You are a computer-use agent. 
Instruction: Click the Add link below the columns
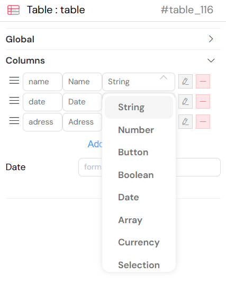click(95, 144)
